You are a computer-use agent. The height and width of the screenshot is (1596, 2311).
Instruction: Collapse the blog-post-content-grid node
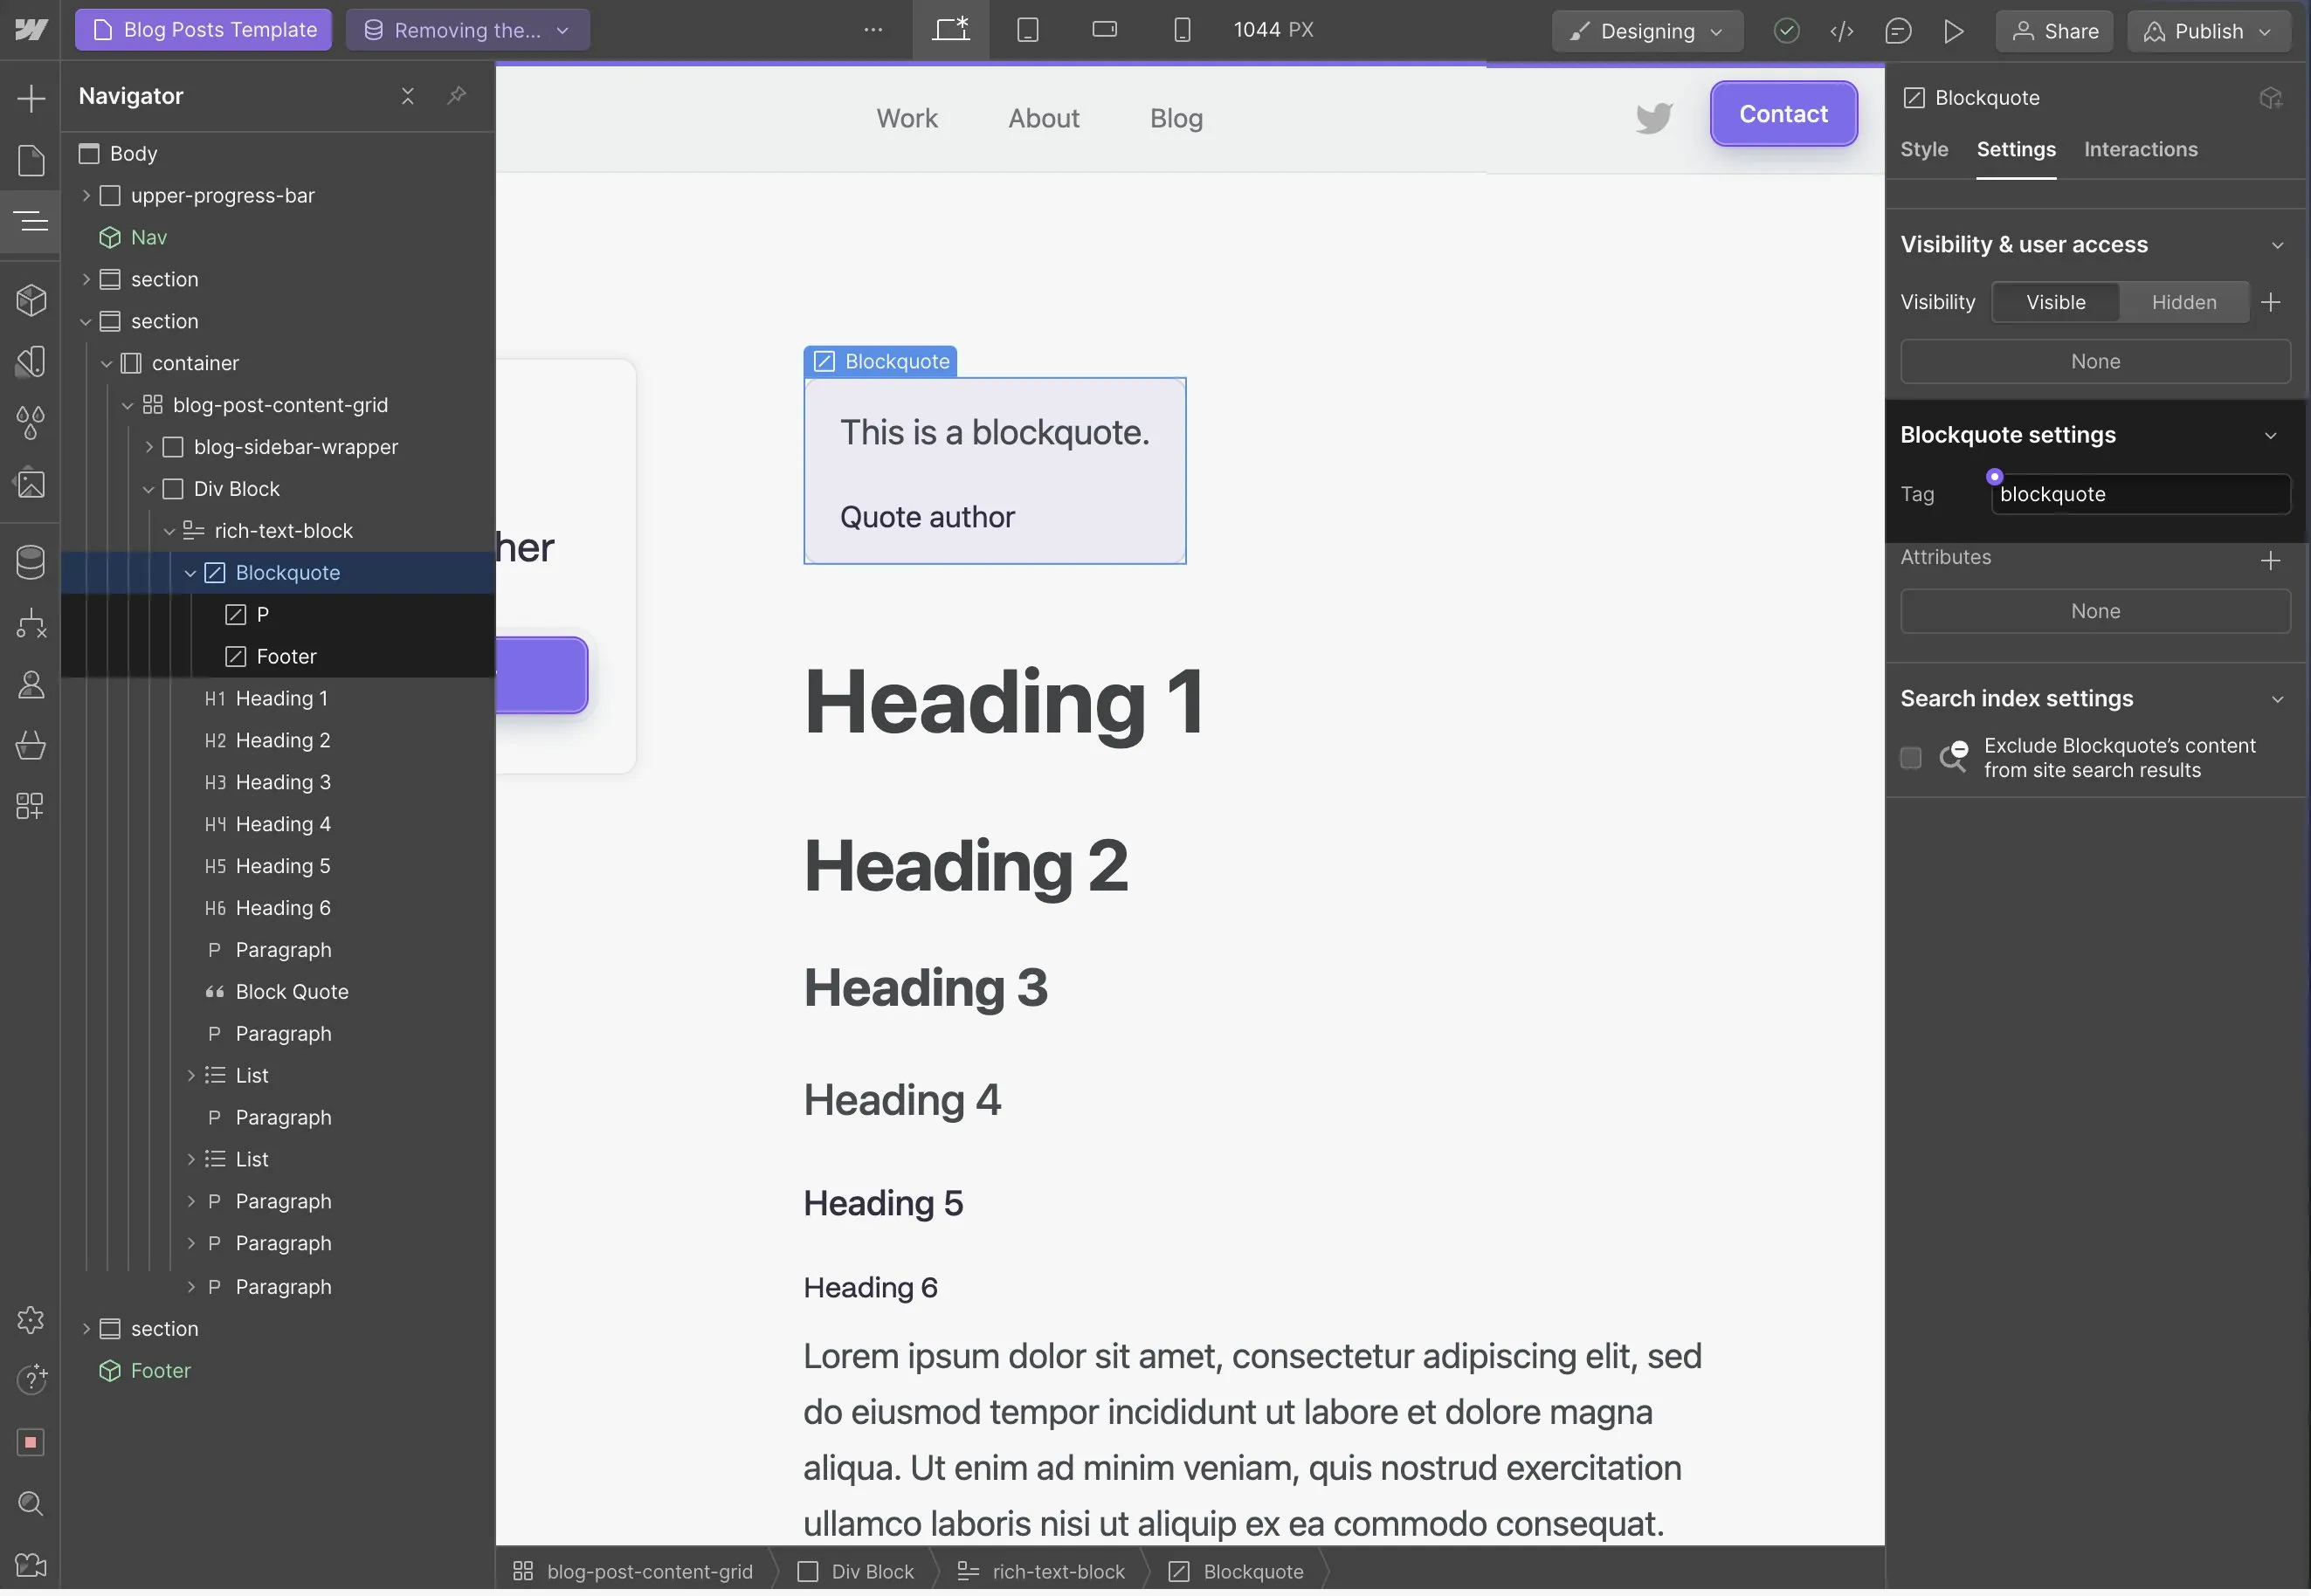[128, 407]
